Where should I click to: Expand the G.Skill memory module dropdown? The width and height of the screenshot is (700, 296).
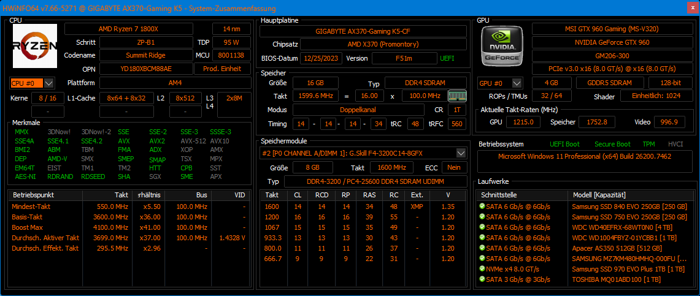(461, 153)
